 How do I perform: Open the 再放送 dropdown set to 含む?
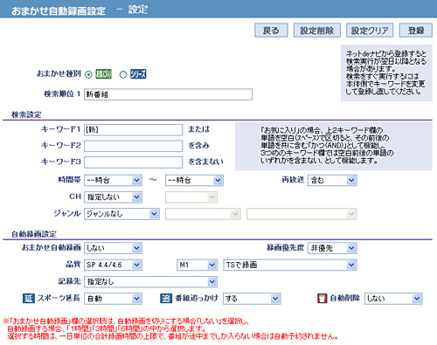click(x=332, y=180)
